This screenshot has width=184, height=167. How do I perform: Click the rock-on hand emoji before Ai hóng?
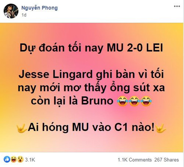[x=22, y=128]
